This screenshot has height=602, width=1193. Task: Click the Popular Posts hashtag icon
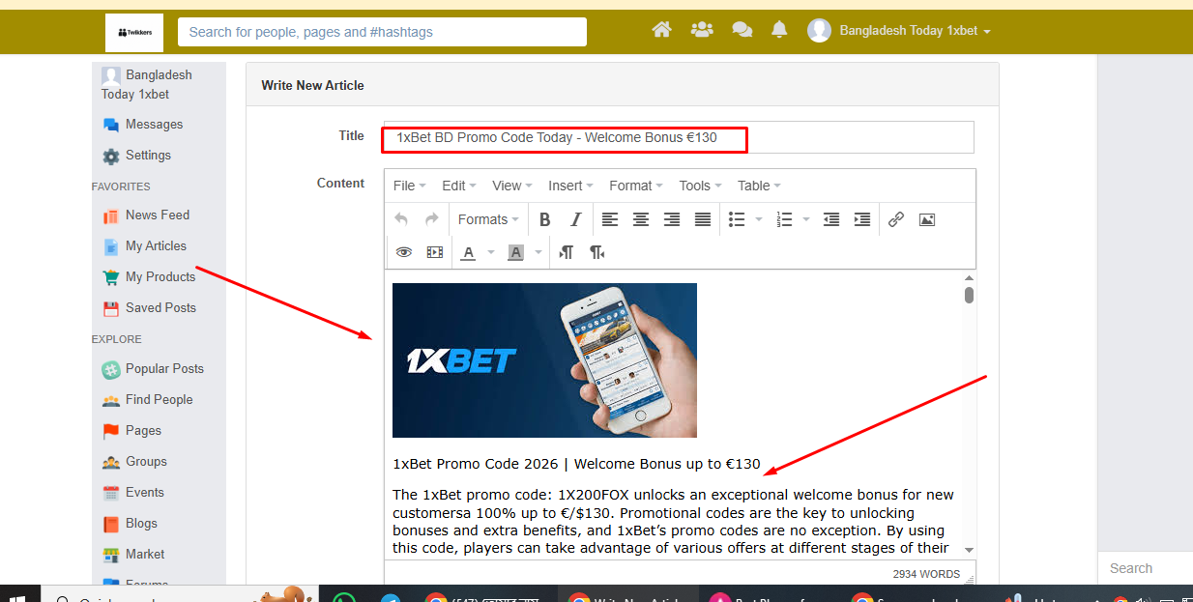111,369
